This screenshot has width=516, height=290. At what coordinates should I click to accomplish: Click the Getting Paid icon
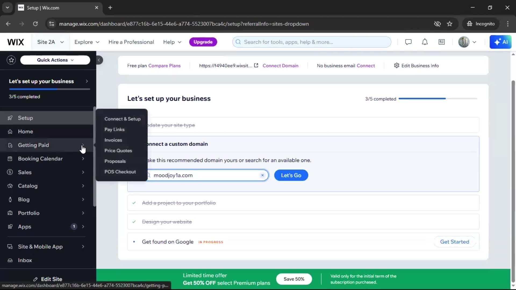[x=10, y=145]
